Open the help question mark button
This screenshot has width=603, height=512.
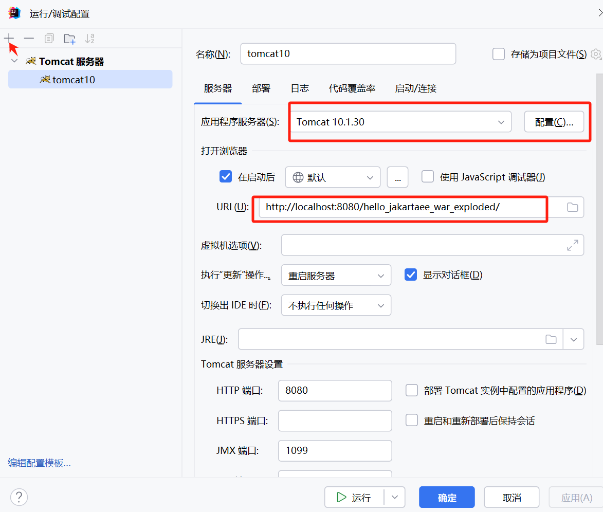(x=19, y=497)
